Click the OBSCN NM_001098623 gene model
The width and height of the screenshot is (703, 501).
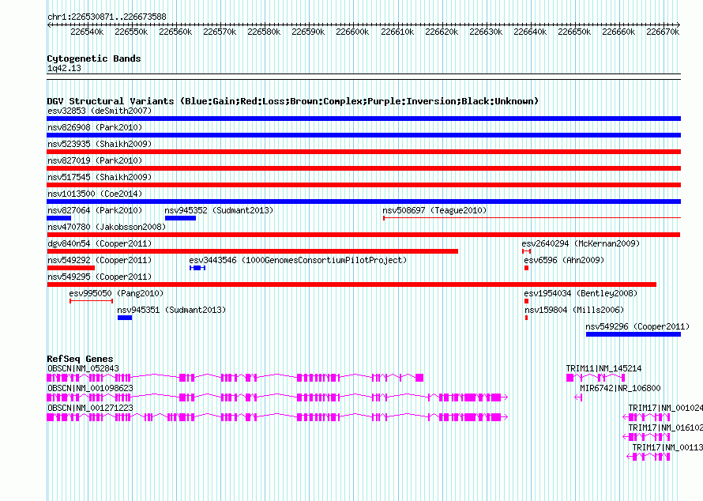coord(277,397)
